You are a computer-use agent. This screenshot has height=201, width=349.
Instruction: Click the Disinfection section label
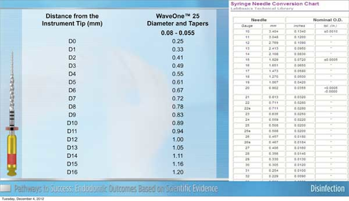(x=327, y=188)
